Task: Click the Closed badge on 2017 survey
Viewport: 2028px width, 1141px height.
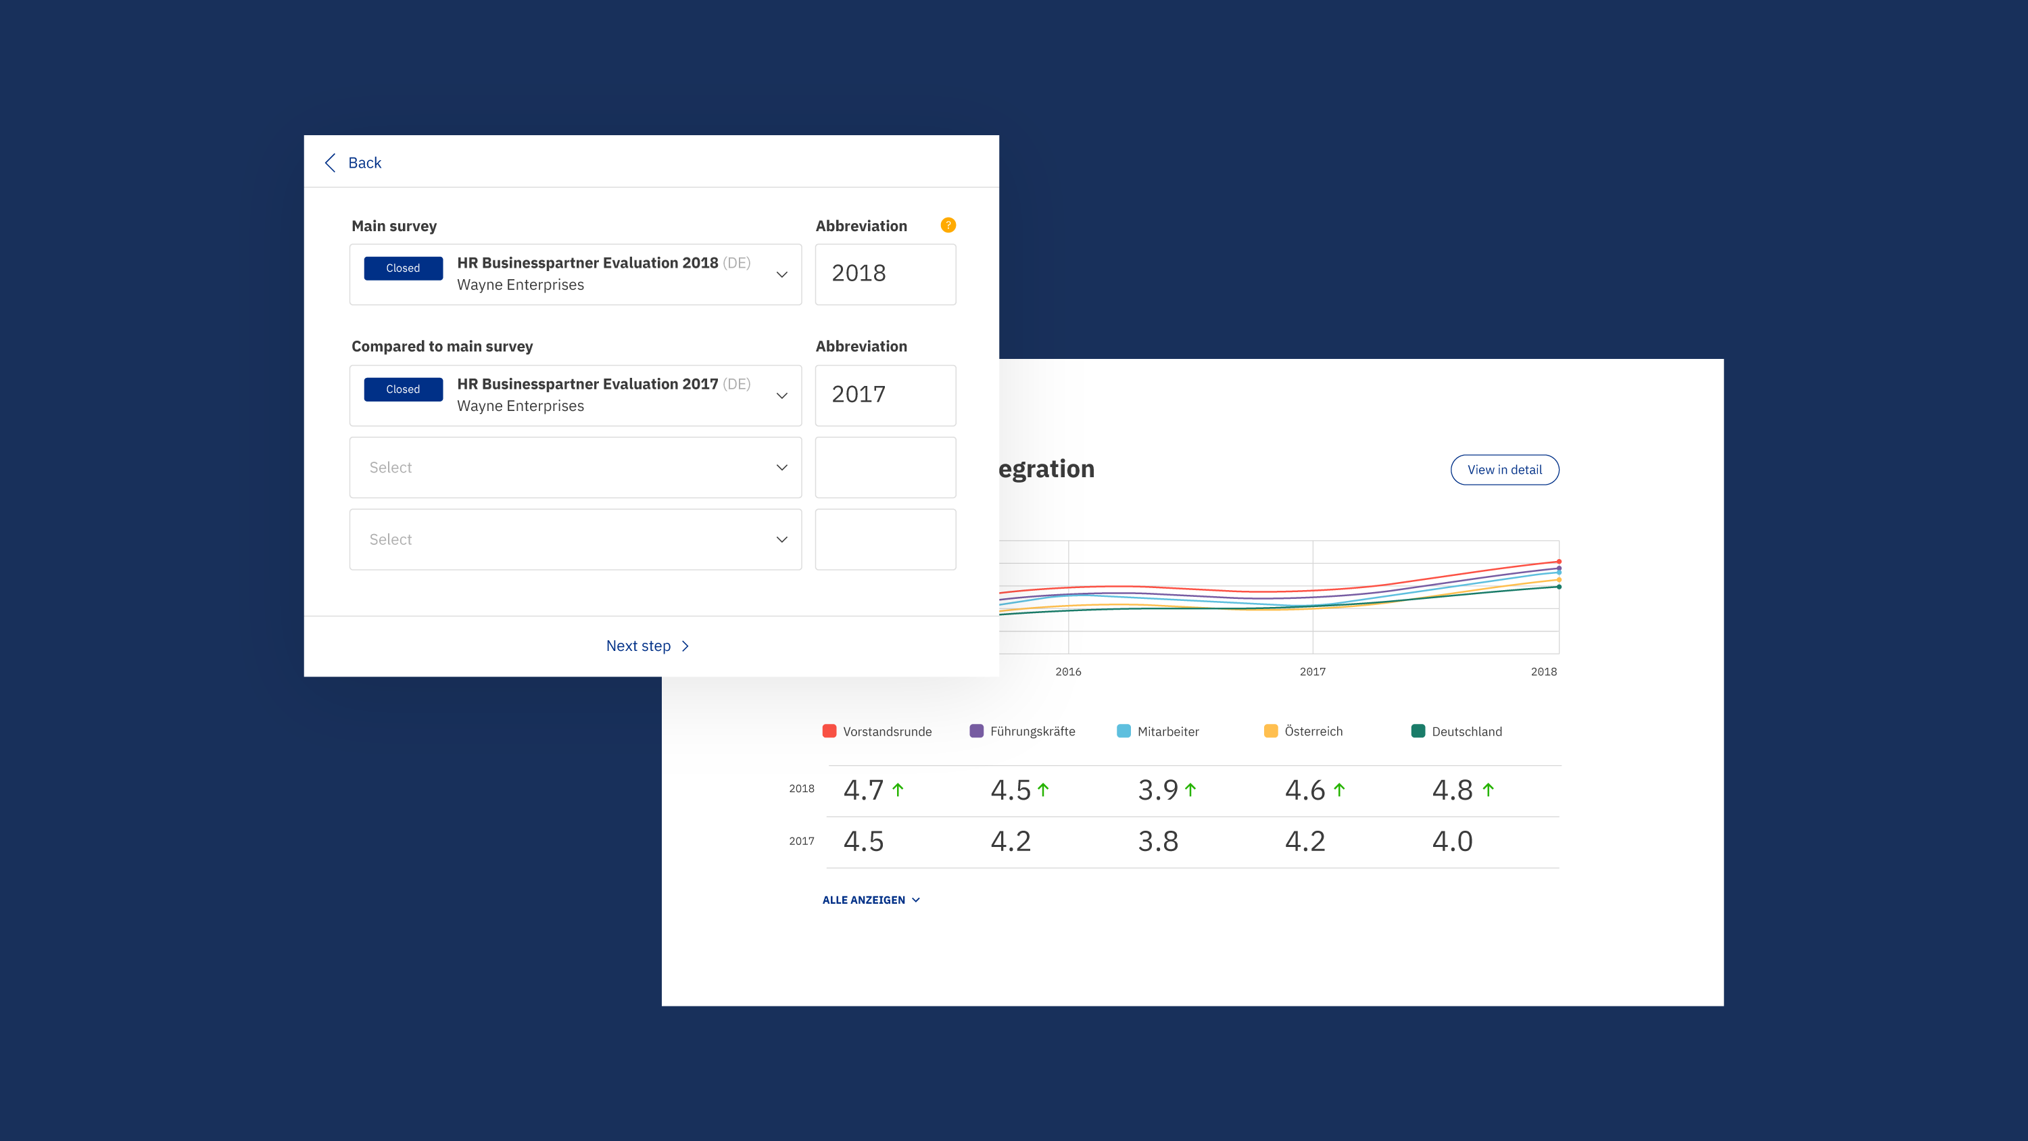Action: (403, 390)
